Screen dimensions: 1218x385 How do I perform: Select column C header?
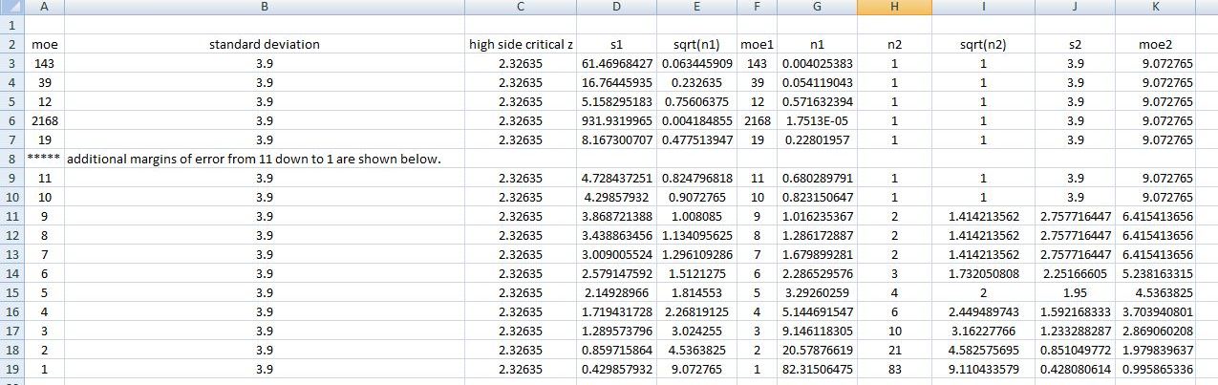pos(521,7)
